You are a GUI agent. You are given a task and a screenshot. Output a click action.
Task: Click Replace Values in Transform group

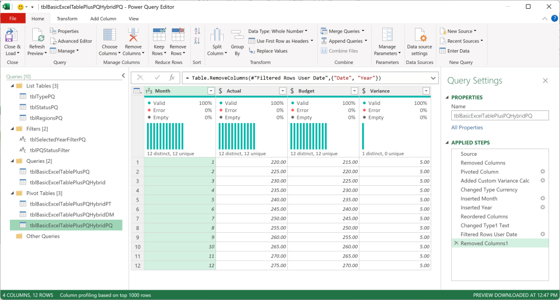pyautogui.click(x=268, y=51)
